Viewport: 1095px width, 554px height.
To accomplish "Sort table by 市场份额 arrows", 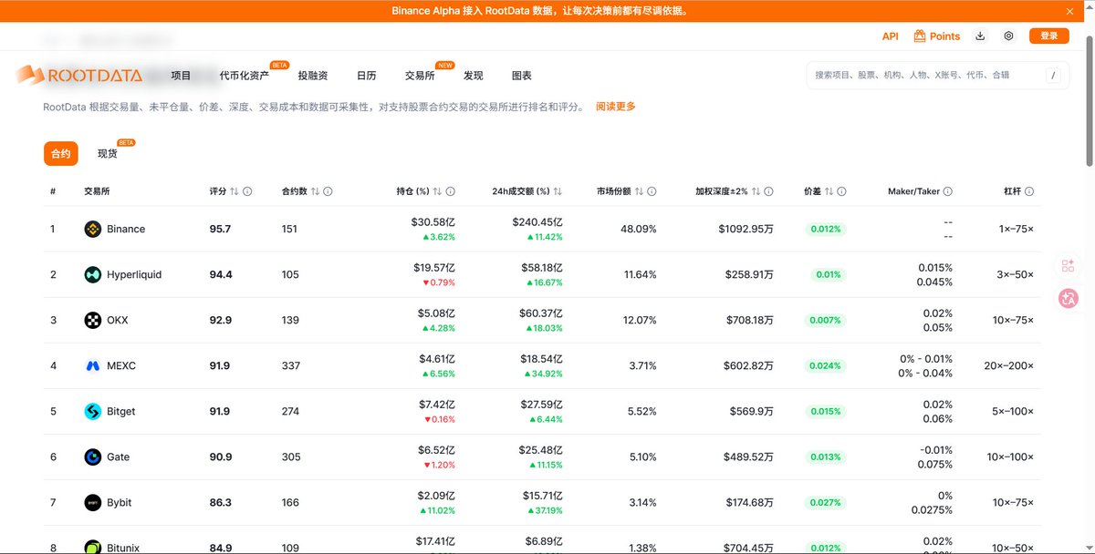I will [x=639, y=191].
